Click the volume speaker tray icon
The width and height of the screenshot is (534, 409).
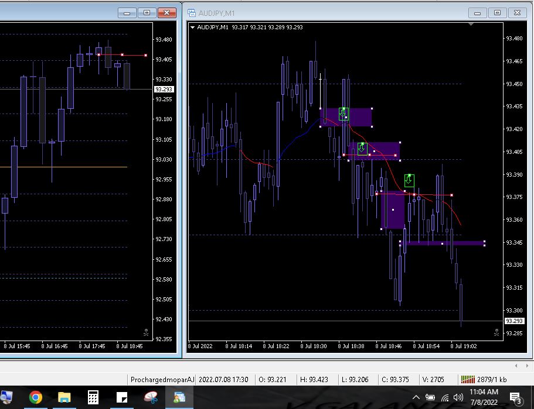458,398
